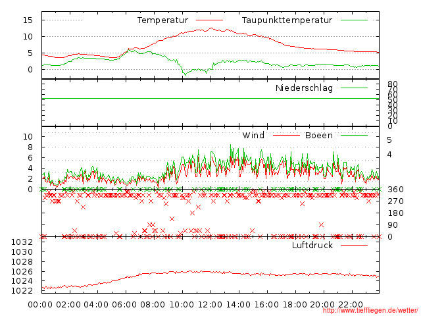Screen dimensions: 421x316
Task: Click red line sample beside Temperatur
Action: (209, 20)
